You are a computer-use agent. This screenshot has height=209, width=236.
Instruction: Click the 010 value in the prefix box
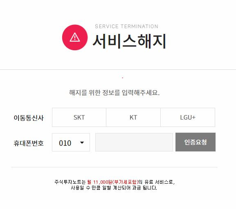coord(65,143)
